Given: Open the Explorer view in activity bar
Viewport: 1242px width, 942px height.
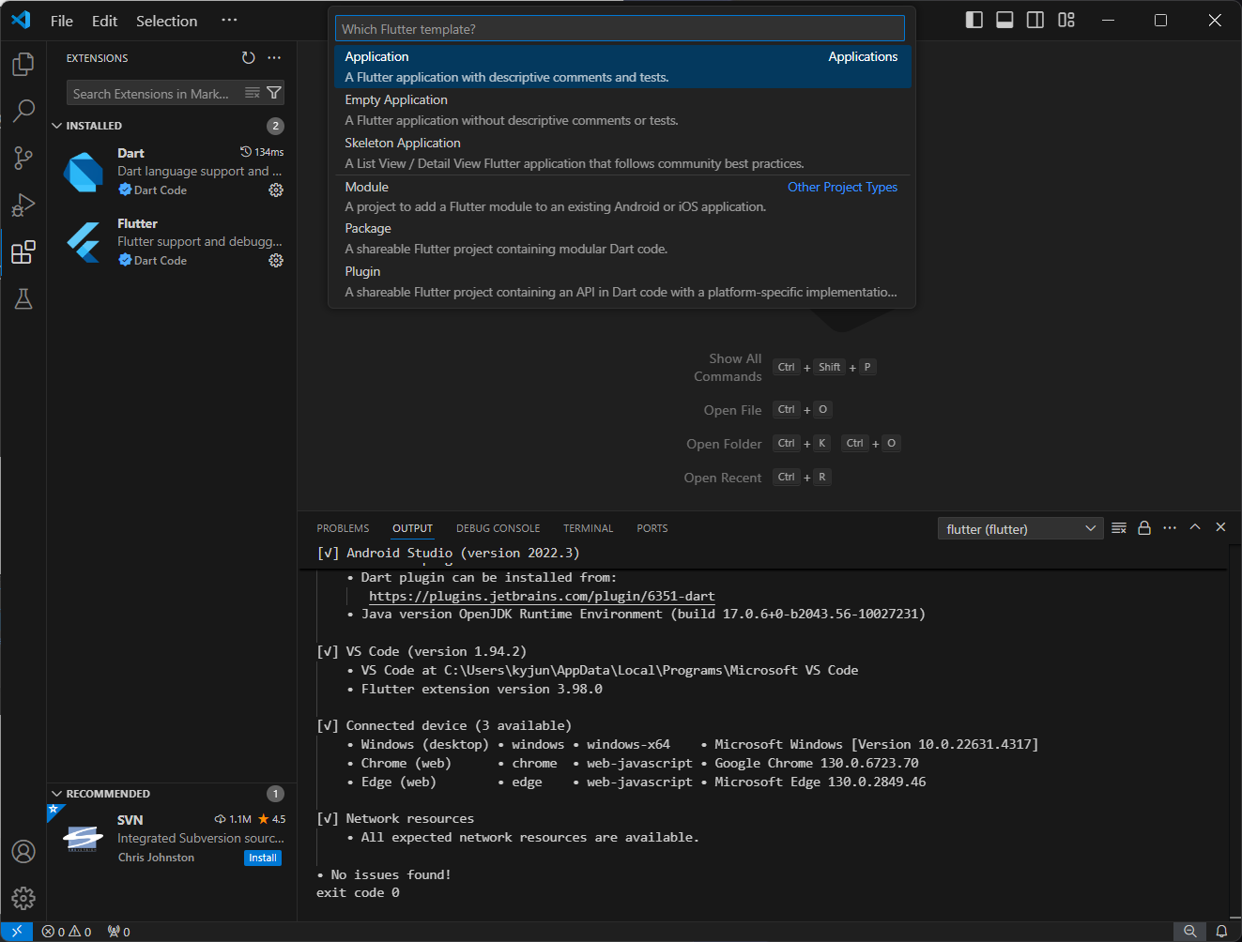Looking at the screenshot, I should [x=23, y=64].
